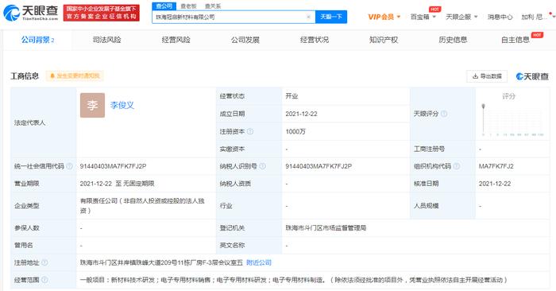Click the 有限责任公司 company type text
The height and width of the screenshot is (291, 556).
[142, 205]
